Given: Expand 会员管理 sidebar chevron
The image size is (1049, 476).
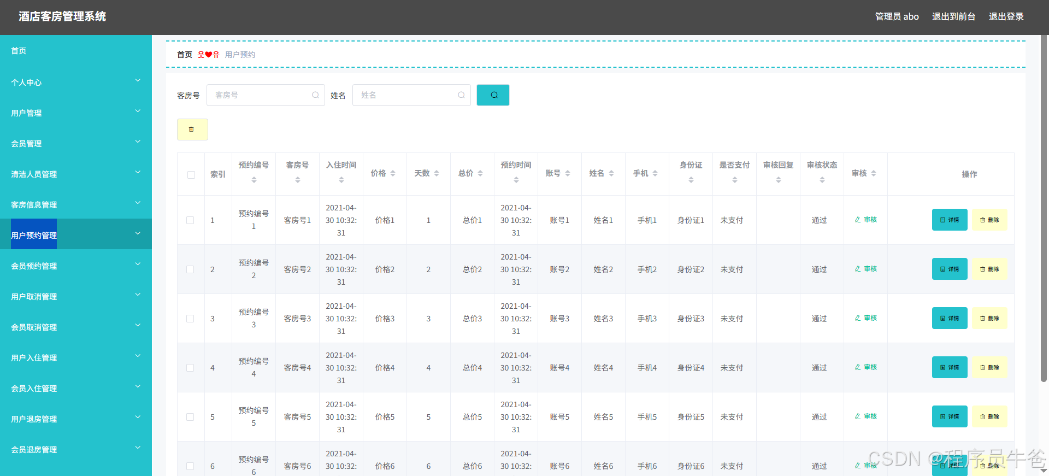Looking at the screenshot, I should [x=138, y=142].
